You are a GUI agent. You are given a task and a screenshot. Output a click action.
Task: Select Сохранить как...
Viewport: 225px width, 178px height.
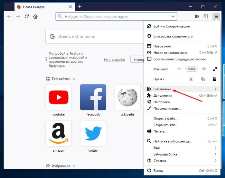tap(182, 125)
